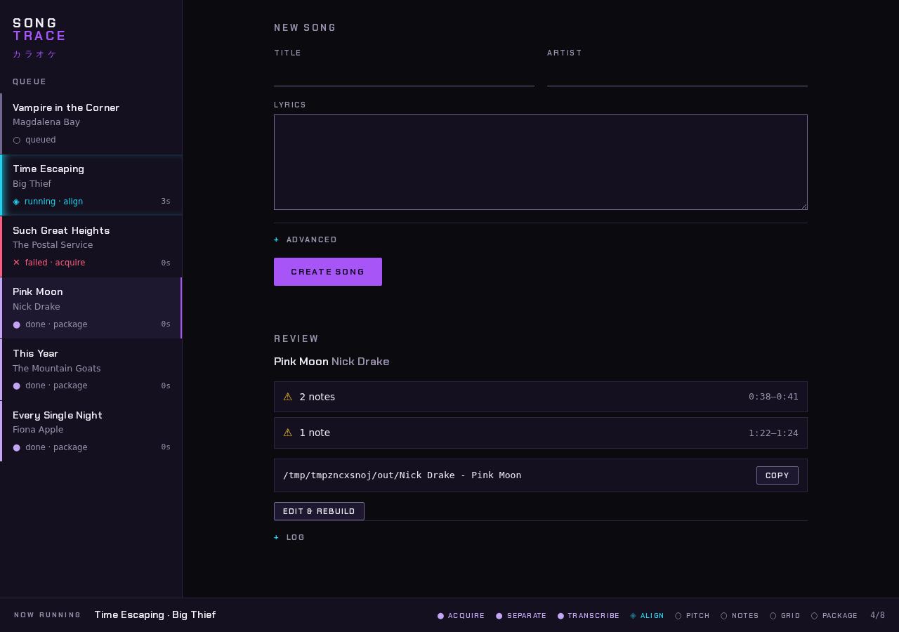Click the Acquire stage dot in status bar
Image resolution: width=899 pixels, height=632 pixels.
(441, 616)
